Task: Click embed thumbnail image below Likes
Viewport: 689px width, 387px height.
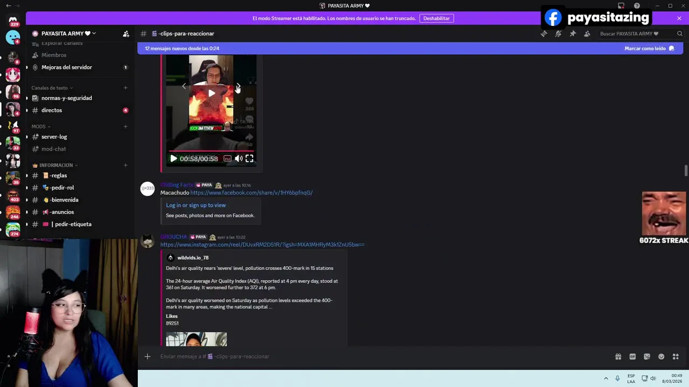Action: click(x=196, y=339)
